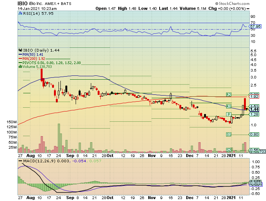Viewport: 266px width, 201px height.
Task: Click the RSI(14) 57.95 label
Action: click(38, 13)
